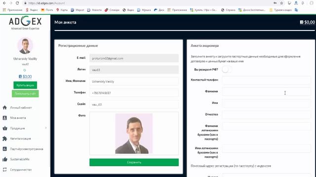The image size is (316, 177).
Task: Click the address bar URL
Action: coord(46,3)
